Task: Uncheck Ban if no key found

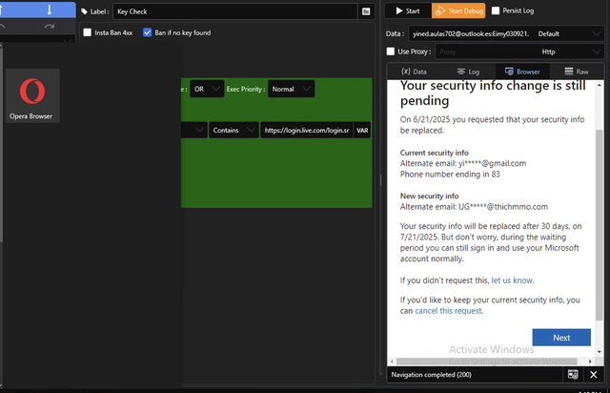Action: click(x=147, y=32)
